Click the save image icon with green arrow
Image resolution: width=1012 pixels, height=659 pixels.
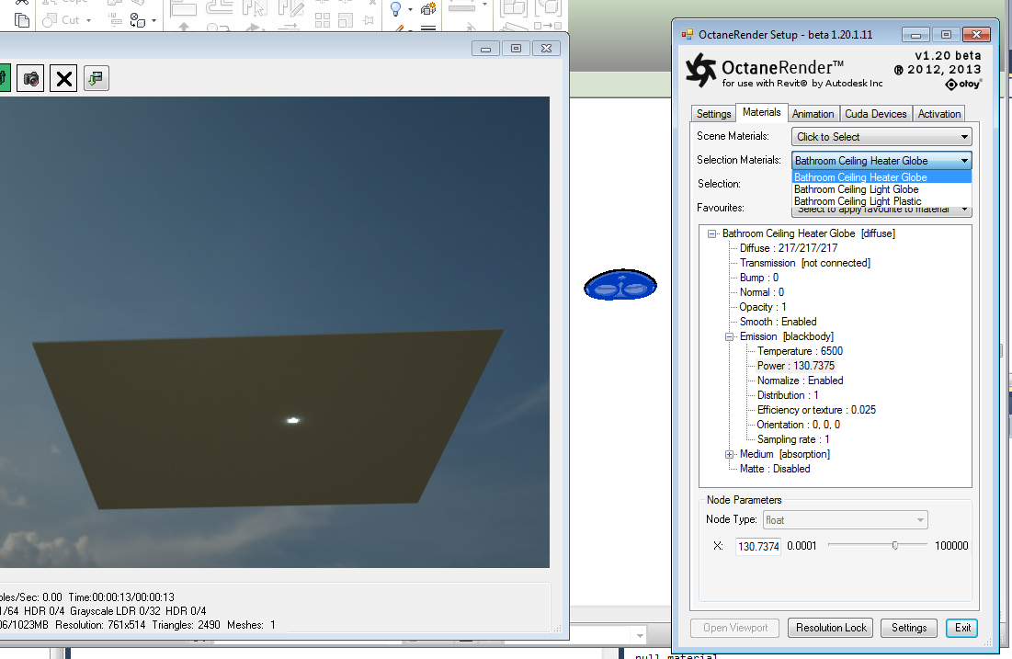click(x=97, y=79)
